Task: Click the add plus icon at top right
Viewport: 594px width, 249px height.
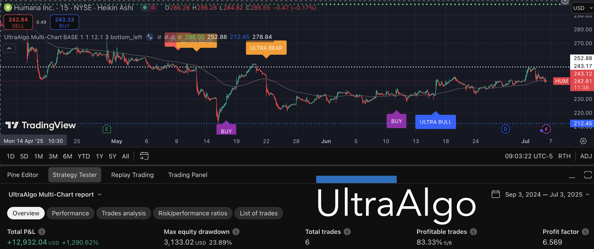Action: 565,2
